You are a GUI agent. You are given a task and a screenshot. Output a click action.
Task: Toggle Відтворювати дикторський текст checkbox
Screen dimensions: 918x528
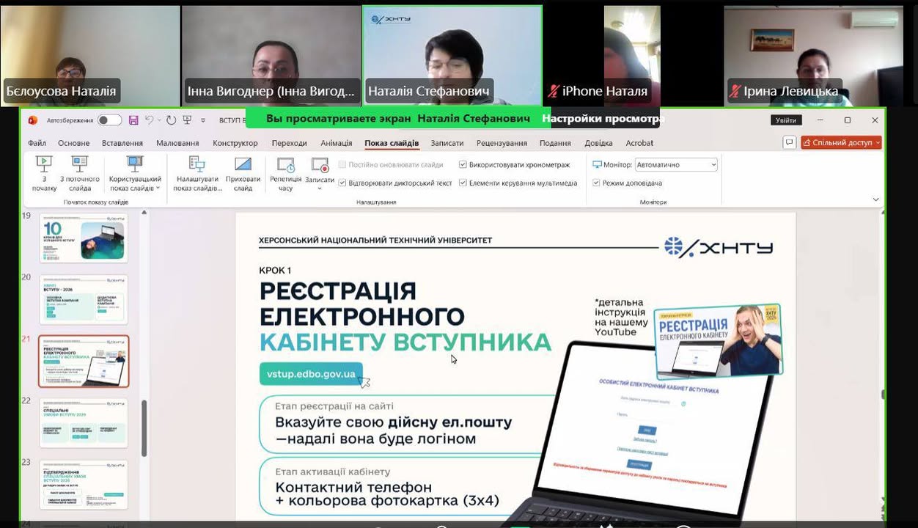pyautogui.click(x=342, y=183)
